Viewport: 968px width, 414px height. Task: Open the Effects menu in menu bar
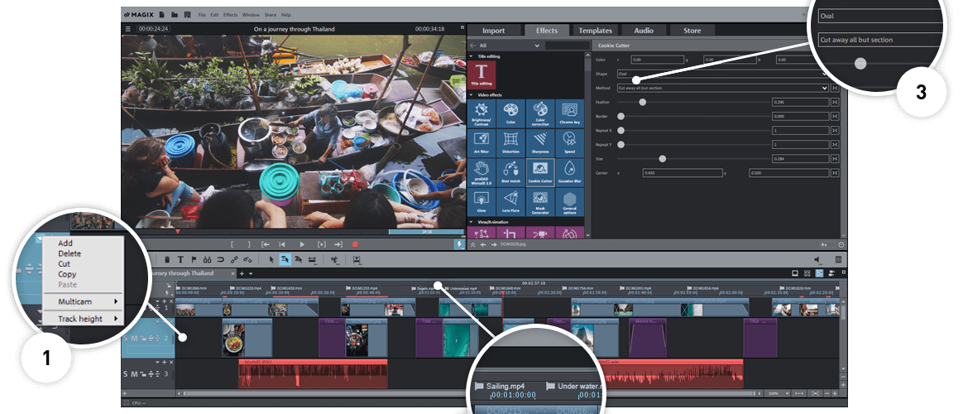pos(230,14)
